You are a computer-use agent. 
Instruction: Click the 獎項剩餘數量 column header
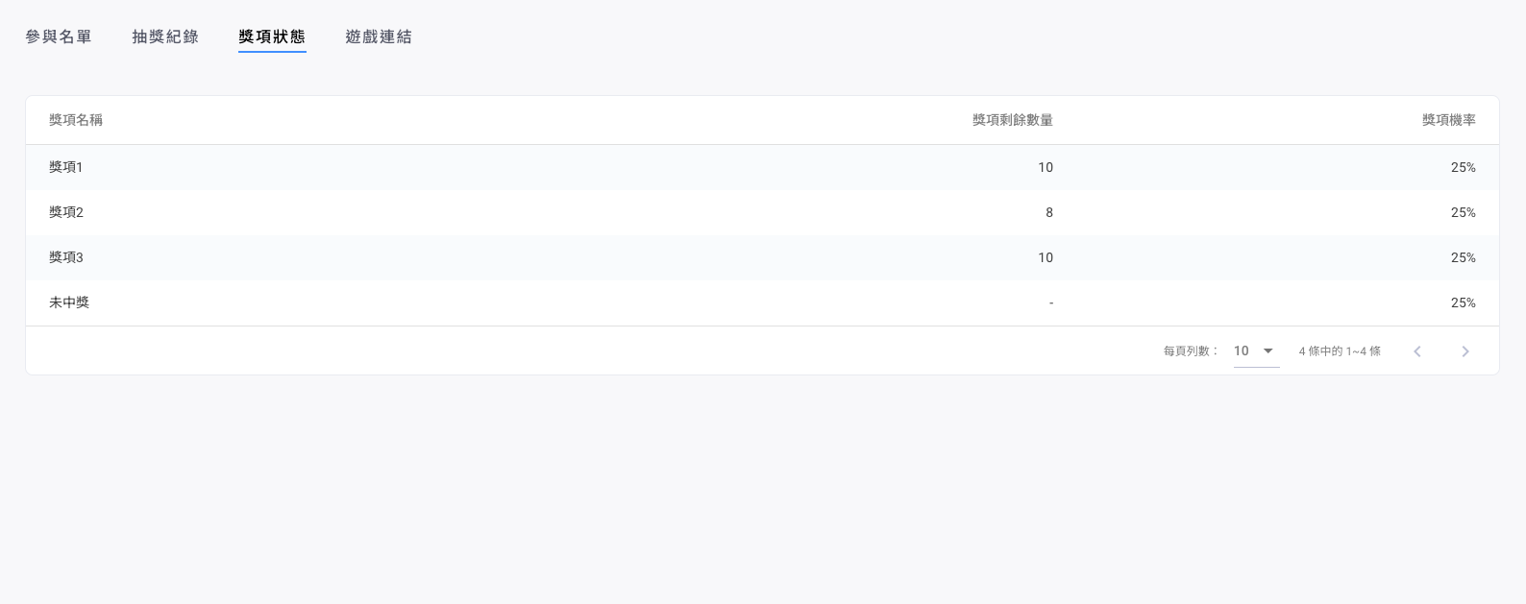tap(1012, 120)
